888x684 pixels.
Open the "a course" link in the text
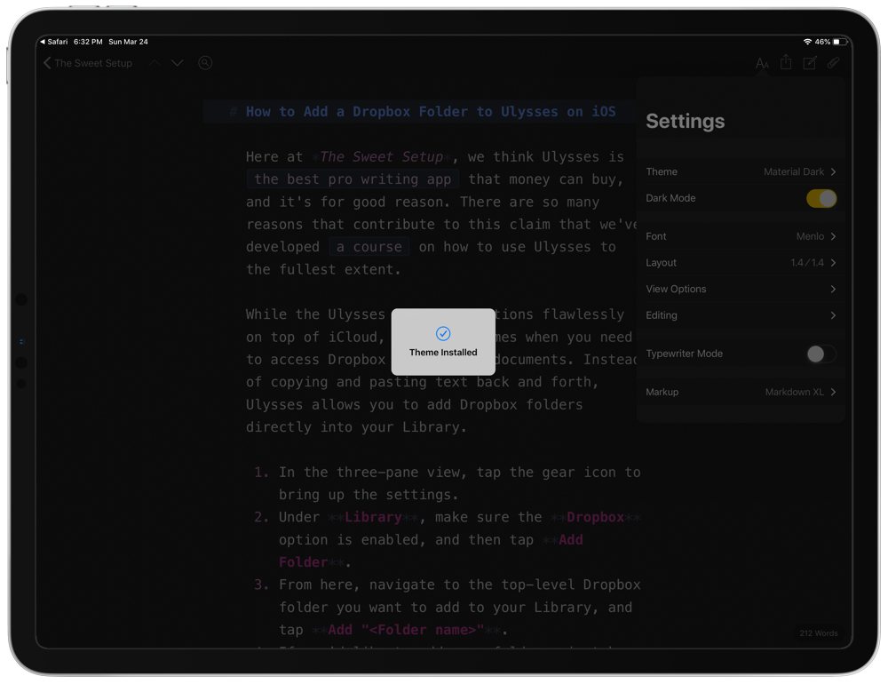(369, 247)
